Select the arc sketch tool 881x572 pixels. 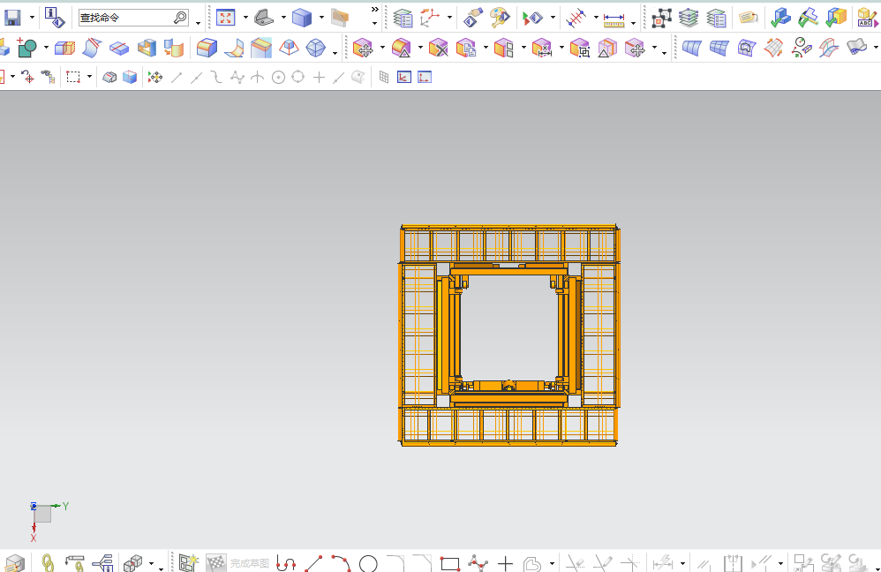[341, 563]
